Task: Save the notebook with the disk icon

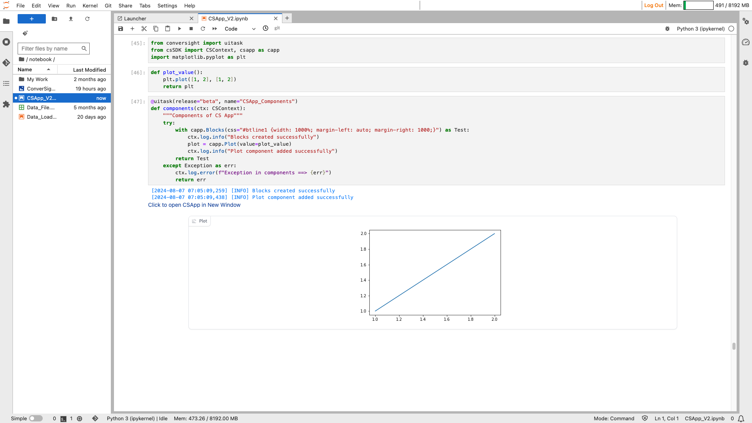Action: coord(121,29)
